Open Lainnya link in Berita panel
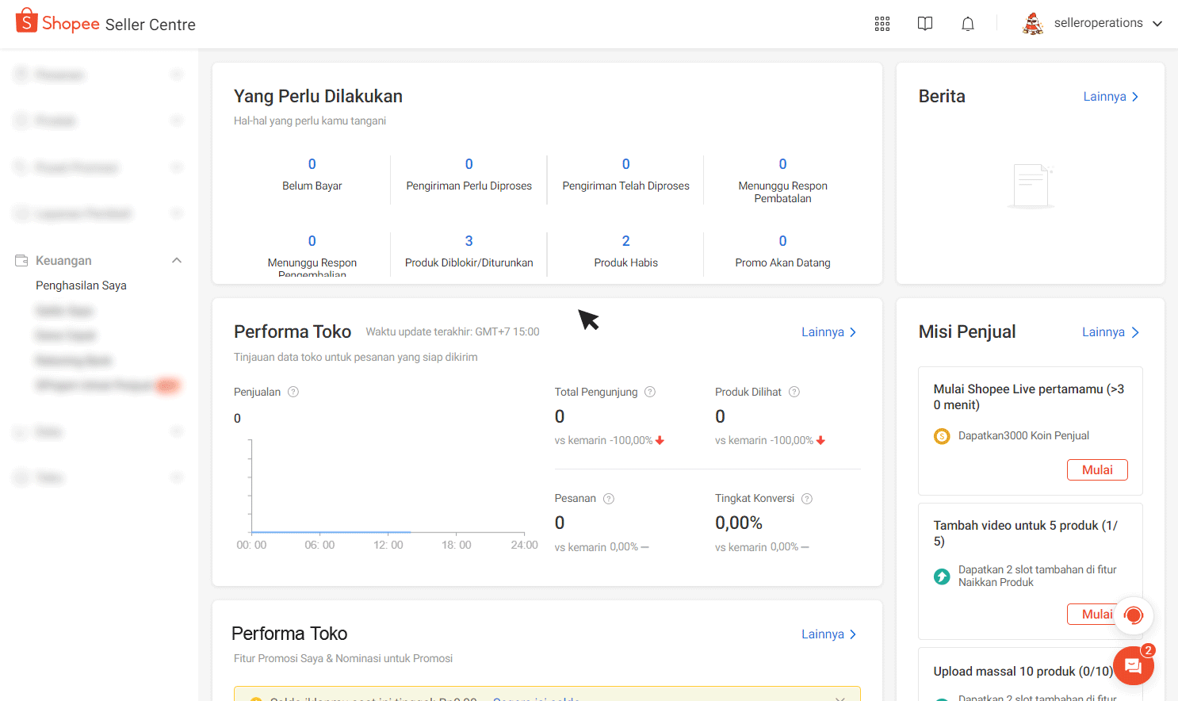 tap(1111, 97)
